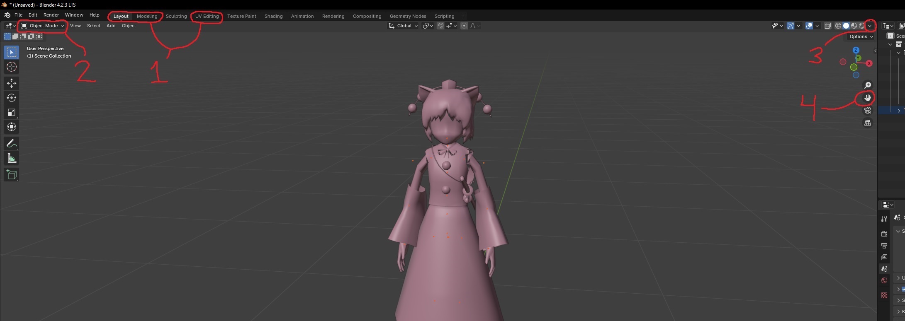The width and height of the screenshot is (905, 321).
Task: Click the 3D cursor tool
Action: point(11,67)
